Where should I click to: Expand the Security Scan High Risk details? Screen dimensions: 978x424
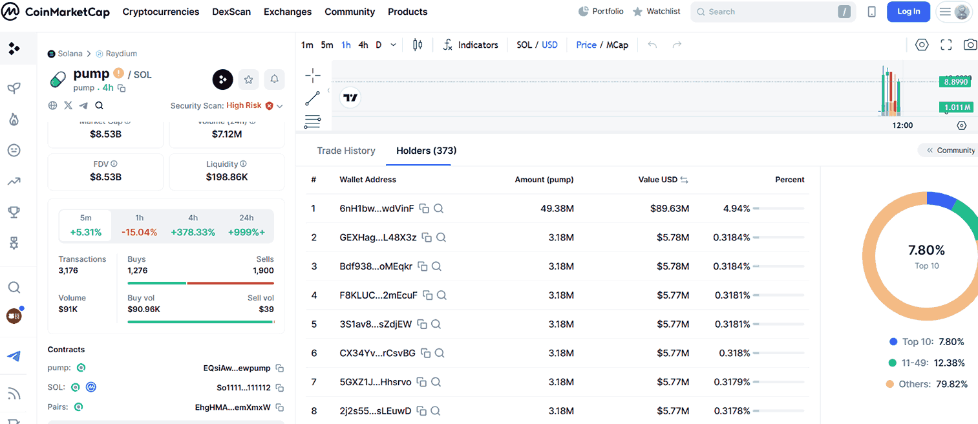click(x=279, y=106)
